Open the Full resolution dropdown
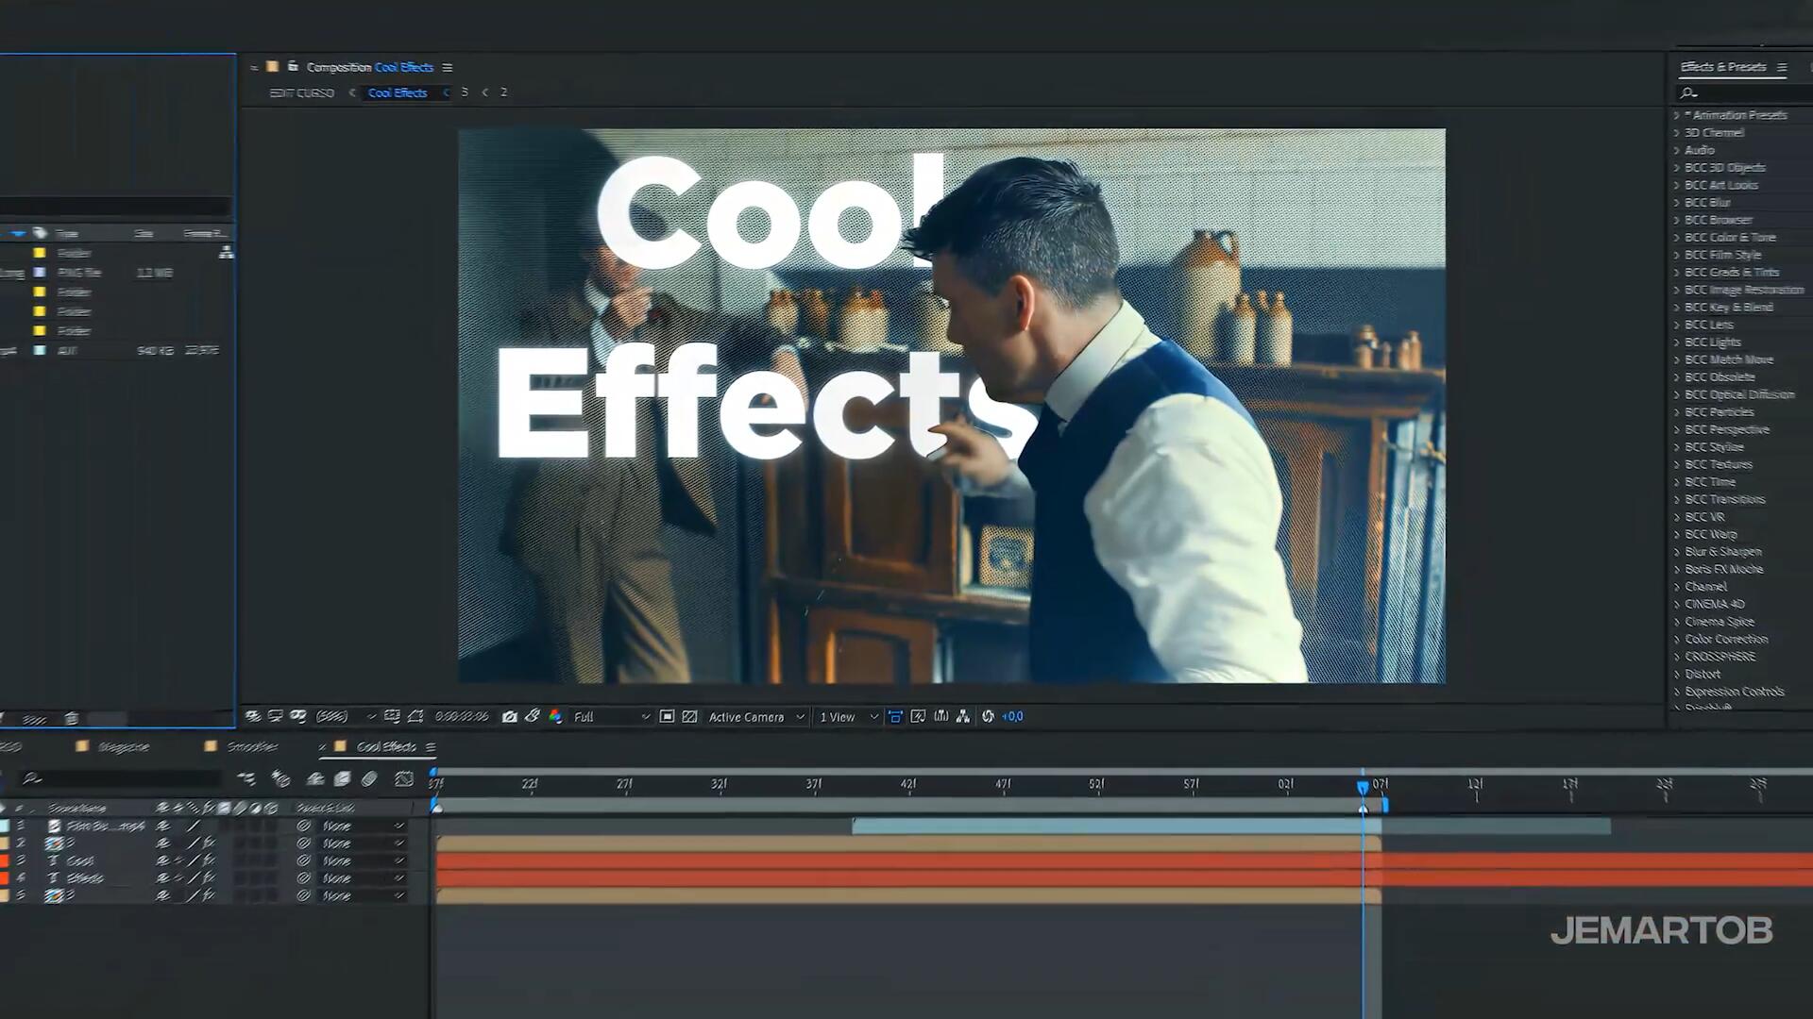 point(611,717)
